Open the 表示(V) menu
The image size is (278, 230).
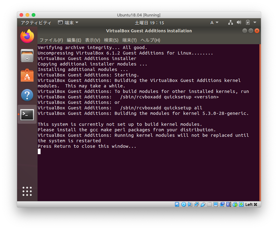pyautogui.click(x=93, y=40)
